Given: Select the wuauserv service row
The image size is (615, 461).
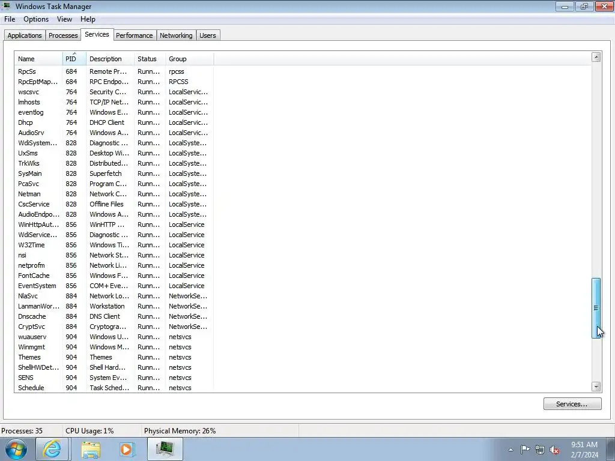Looking at the screenshot, I should [x=114, y=336].
